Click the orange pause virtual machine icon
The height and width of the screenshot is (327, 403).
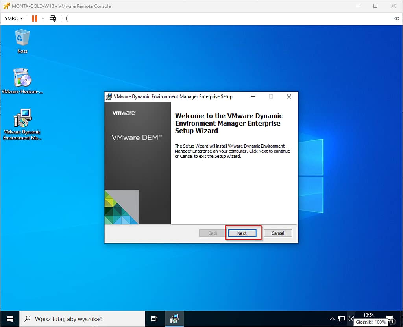(35, 18)
